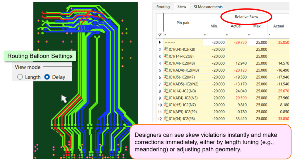The height and width of the screenshot is (164, 300).
Task: Click 35.050 in IC1(G4)-IC2(P8) row
Action: [x=284, y=119]
